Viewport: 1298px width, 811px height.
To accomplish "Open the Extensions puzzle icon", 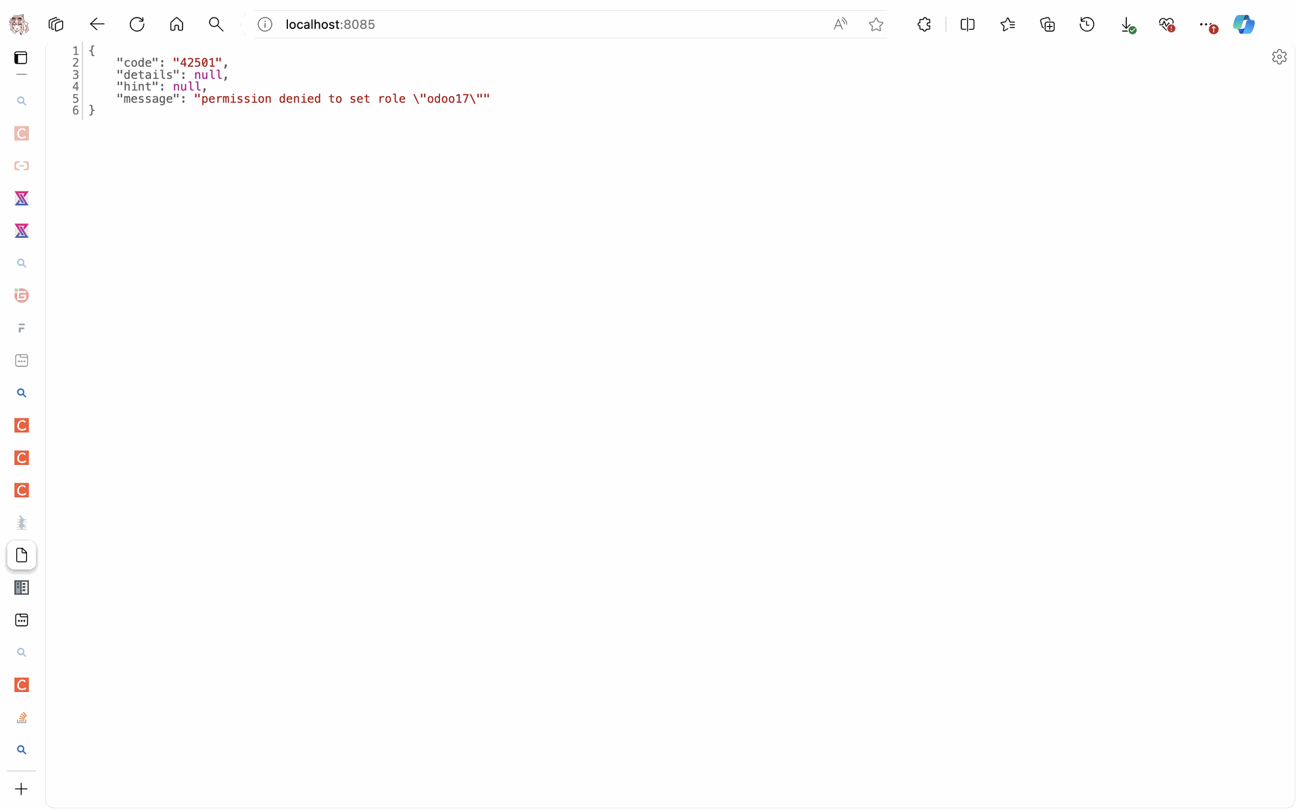I will (924, 24).
